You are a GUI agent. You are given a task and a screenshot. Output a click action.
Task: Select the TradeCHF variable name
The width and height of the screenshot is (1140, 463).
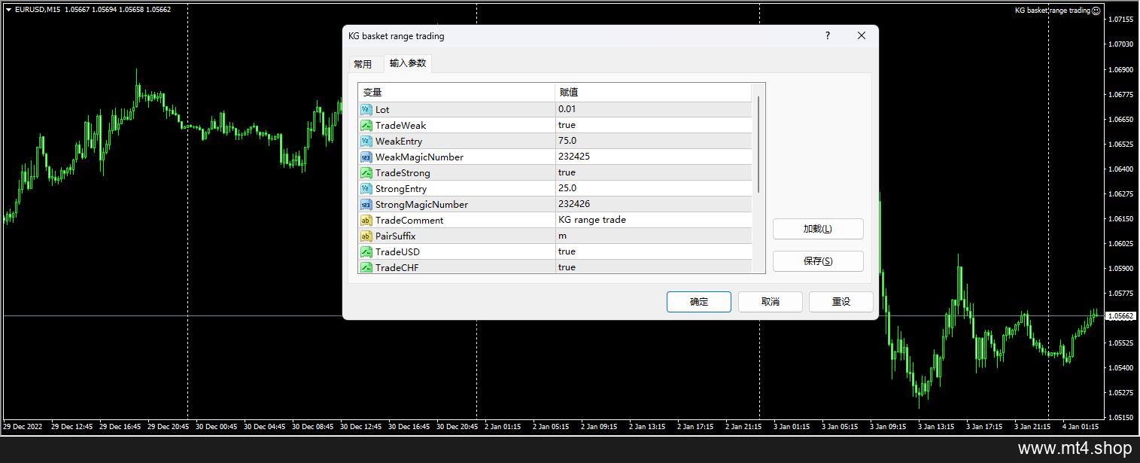coord(398,267)
